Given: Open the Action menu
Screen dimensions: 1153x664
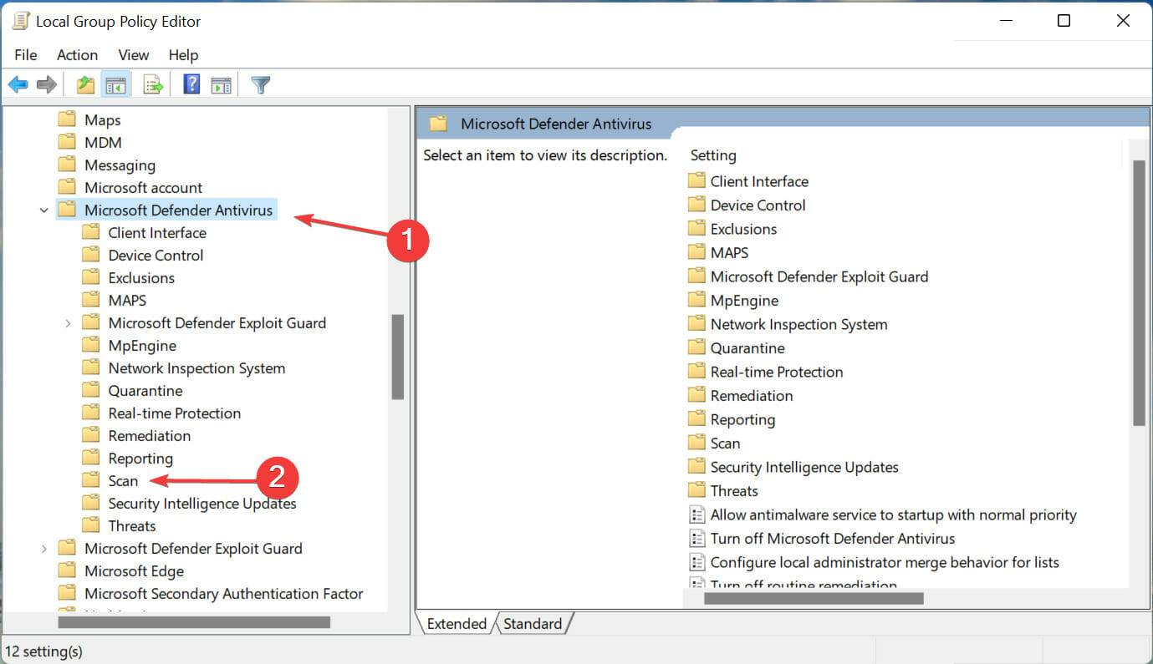Looking at the screenshot, I should 77,55.
